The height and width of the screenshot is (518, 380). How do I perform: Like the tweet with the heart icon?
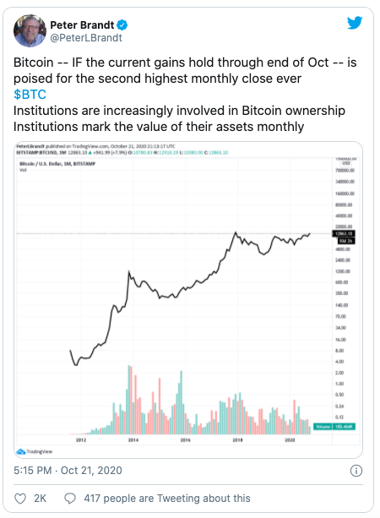click(20, 499)
